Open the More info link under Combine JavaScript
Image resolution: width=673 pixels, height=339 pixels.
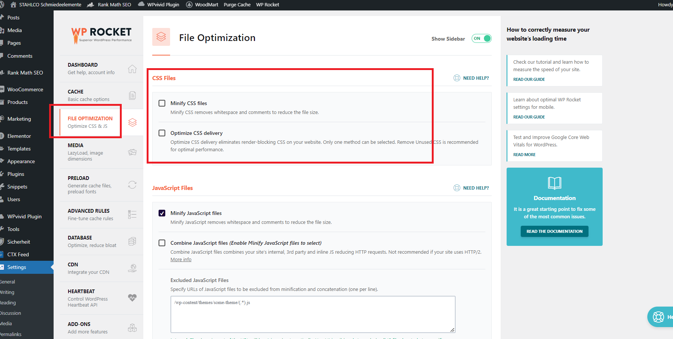[x=181, y=260]
